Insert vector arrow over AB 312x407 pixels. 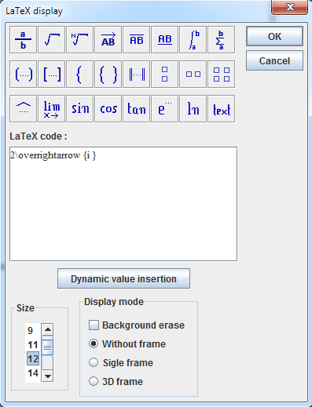click(x=108, y=40)
